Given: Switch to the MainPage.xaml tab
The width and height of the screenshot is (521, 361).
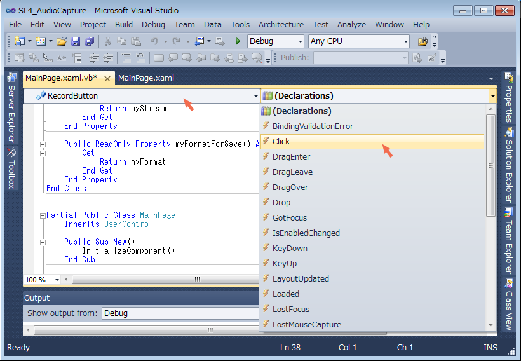Looking at the screenshot, I should tap(146, 78).
